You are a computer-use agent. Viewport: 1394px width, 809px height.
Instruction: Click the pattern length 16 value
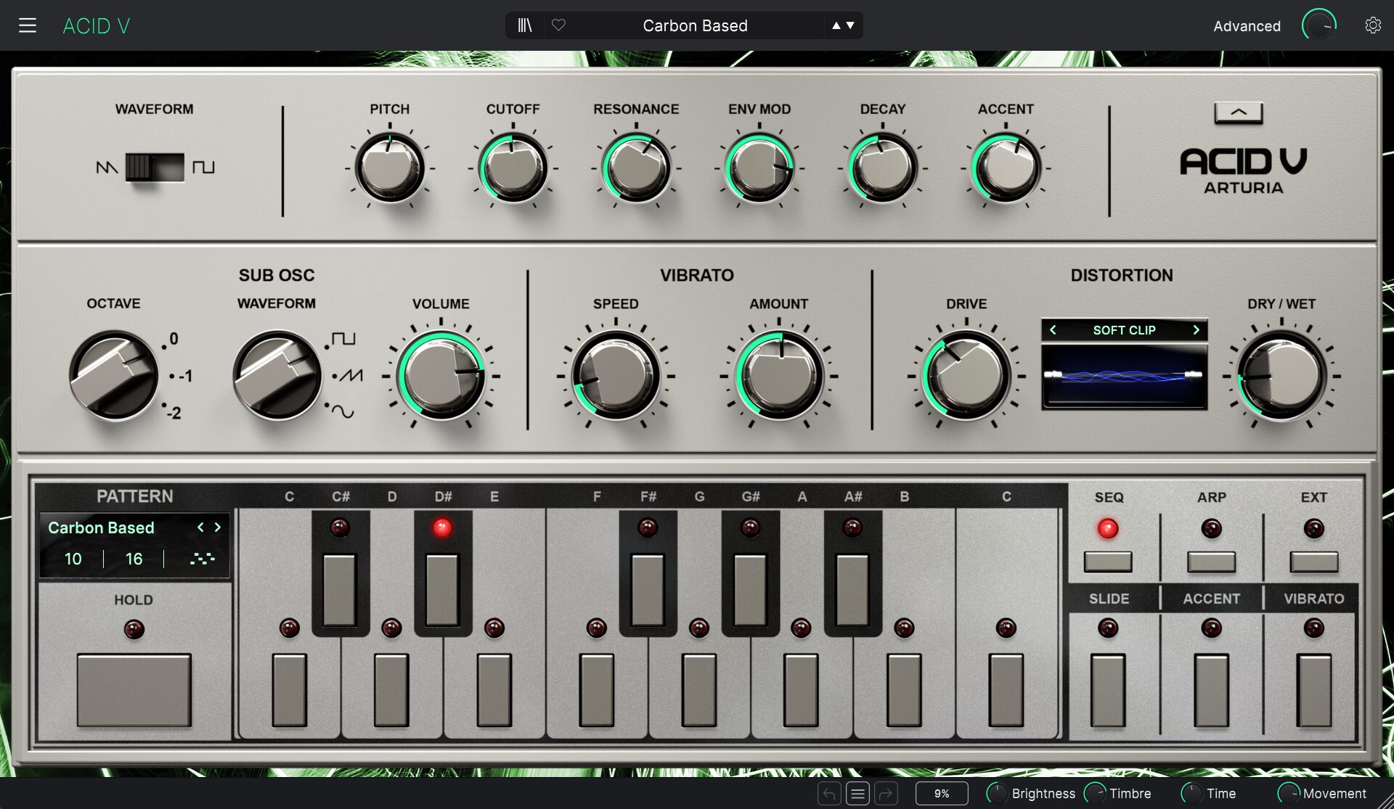point(134,559)
